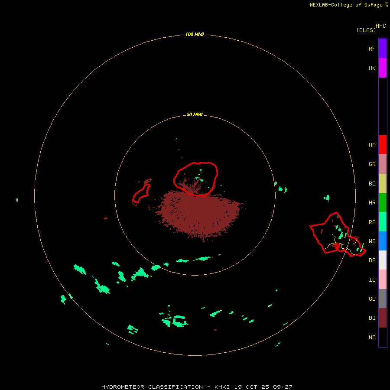The width and height of the screenshot is (390, 390).
Task: Click the HA red legend swatch
Action: pos(383,145)
